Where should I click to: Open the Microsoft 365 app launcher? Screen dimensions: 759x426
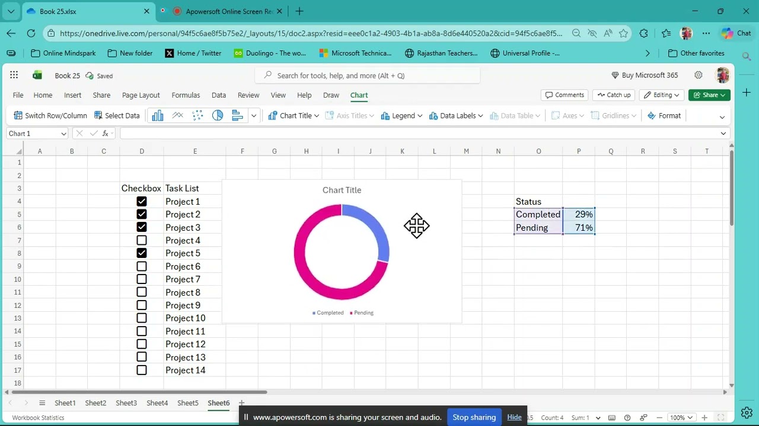[x=14, y=75]
